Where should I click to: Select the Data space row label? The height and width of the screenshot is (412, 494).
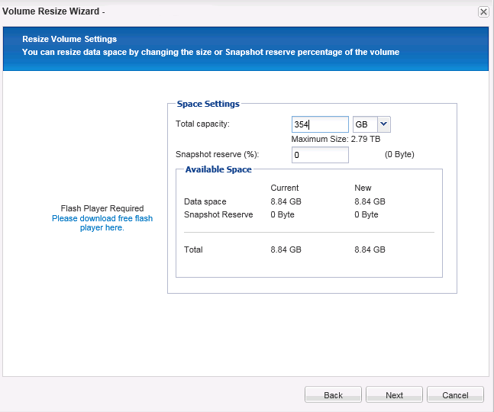click(205, 201)
